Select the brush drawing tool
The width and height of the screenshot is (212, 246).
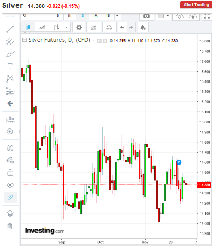click(x=10, y=54)
